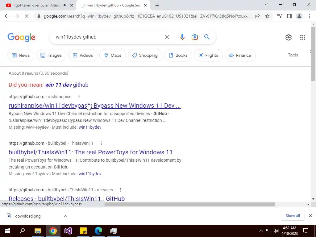Open Microsoft Edge from taskbar
The width and height of the screenshot is (316, 237).
coord(98,231)
